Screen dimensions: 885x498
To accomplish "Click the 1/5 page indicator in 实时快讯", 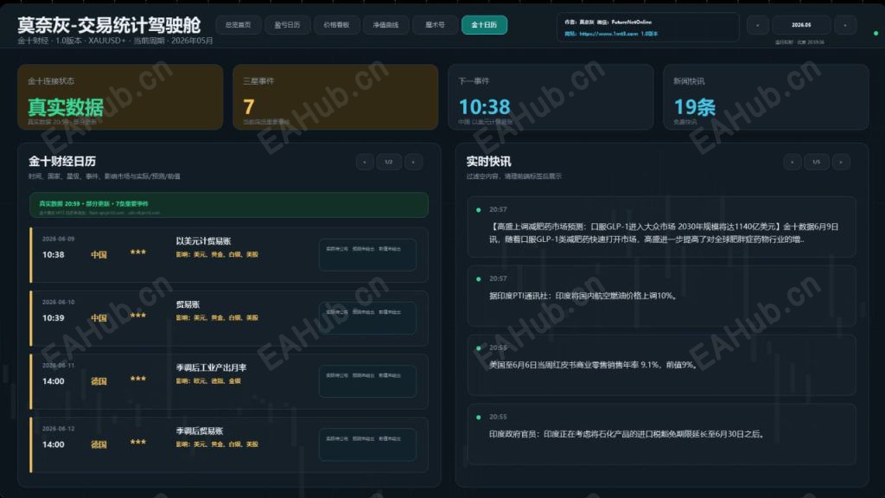I will click(x=816, y=162).
